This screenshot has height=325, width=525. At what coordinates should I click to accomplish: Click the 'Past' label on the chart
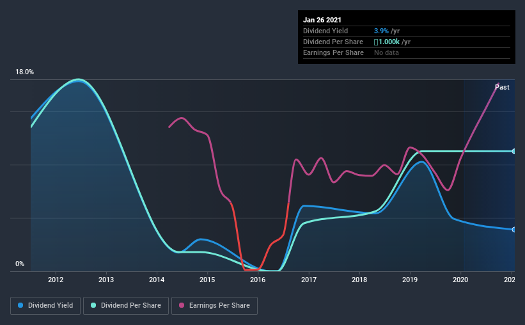tap(502, 87)
